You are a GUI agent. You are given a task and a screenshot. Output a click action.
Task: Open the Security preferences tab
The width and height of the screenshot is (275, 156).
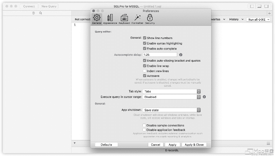coord(150,19)
